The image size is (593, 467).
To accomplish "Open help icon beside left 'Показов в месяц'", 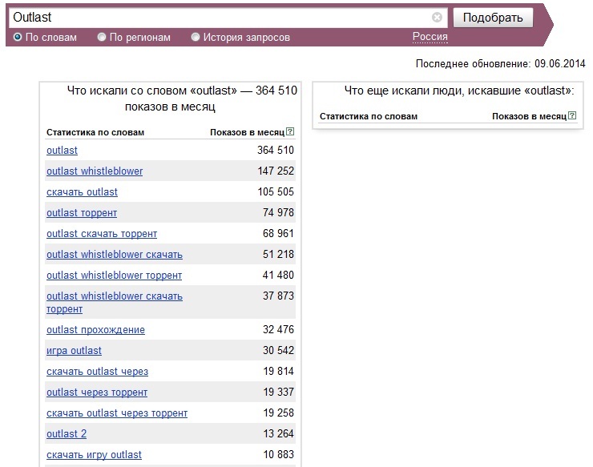I will click(x=290, y=131).
